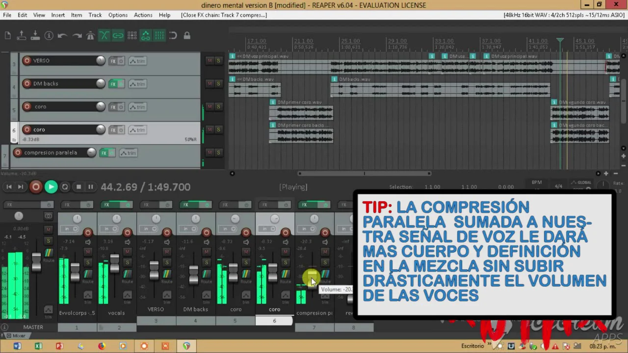Mute the VERSO track in track panel

coord(209,60)
